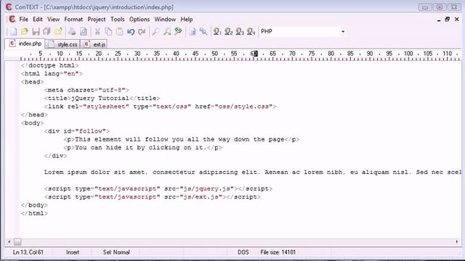Click the ruler at column 60 marker
This screenshot has width=465, height=261.
point(254,54)
